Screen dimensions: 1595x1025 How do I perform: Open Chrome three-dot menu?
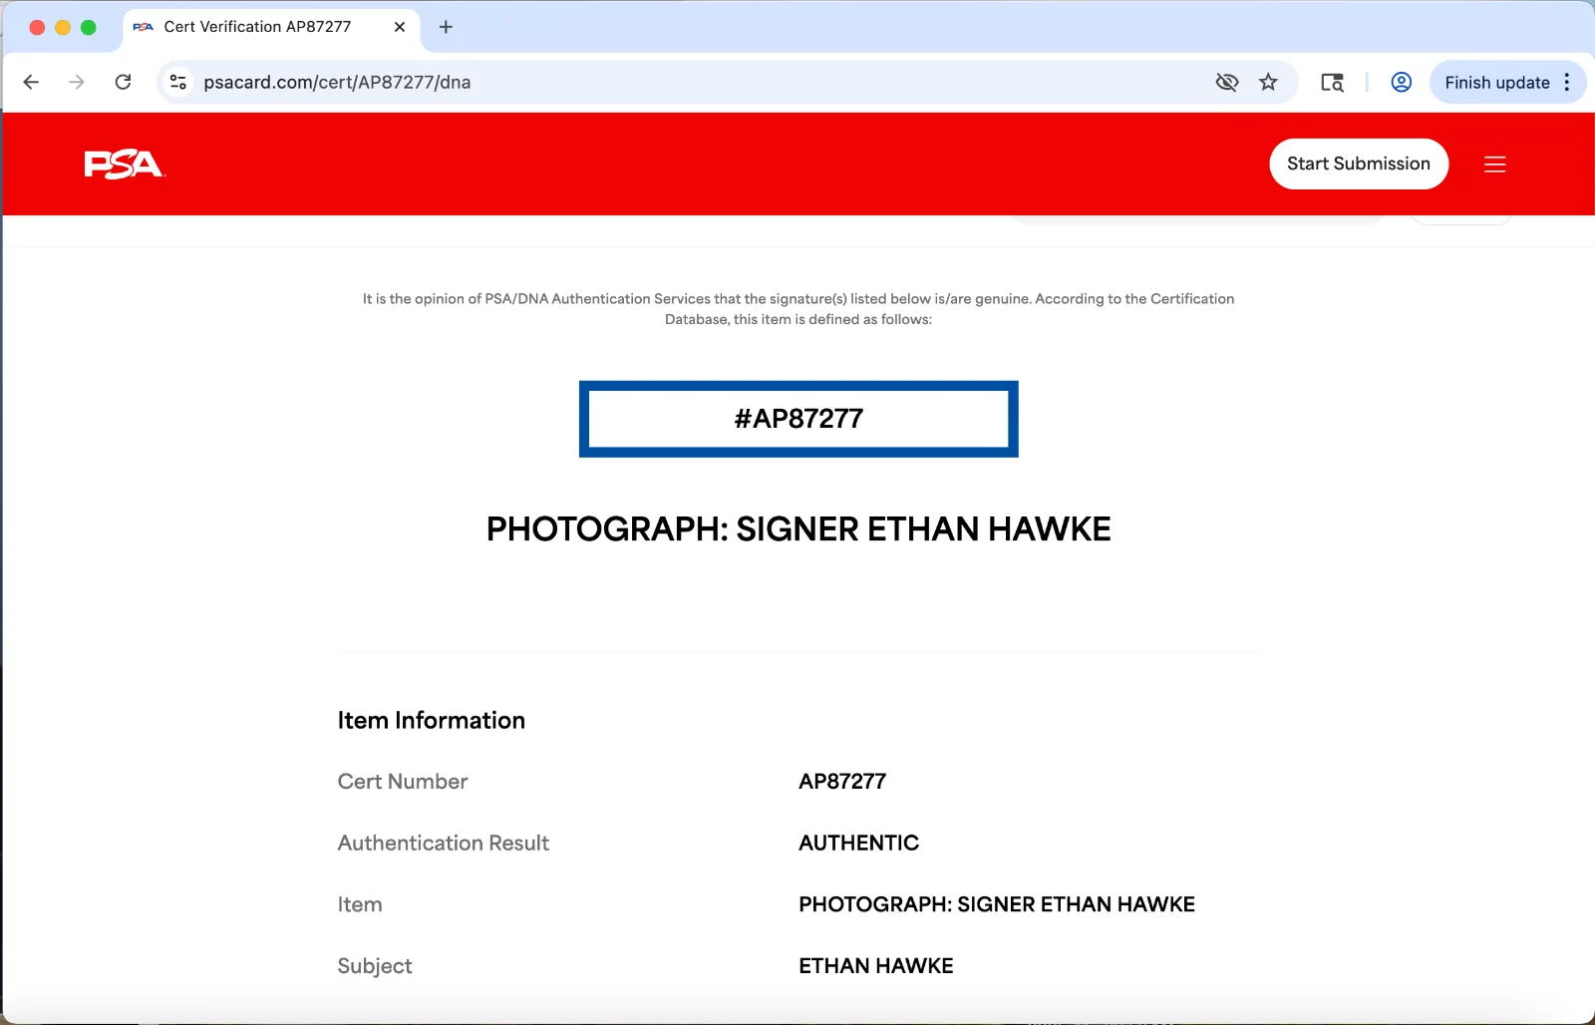pos(1568,82)
